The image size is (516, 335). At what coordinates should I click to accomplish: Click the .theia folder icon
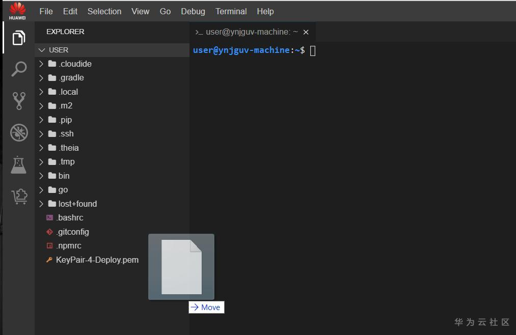[x=52, y=148]
